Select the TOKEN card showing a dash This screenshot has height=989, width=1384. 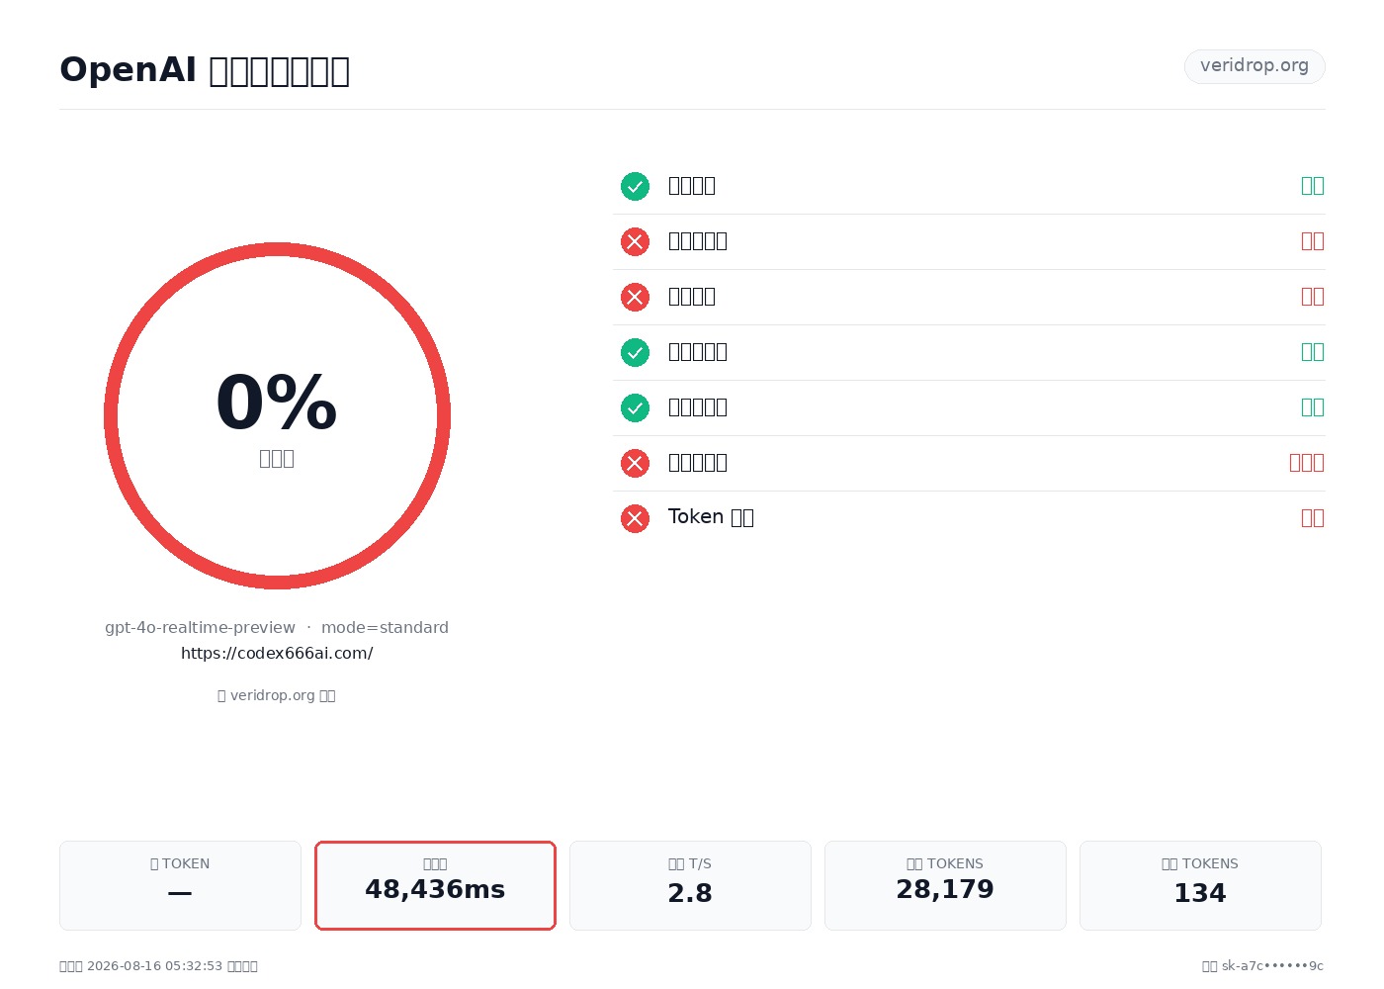pos(180,885)
